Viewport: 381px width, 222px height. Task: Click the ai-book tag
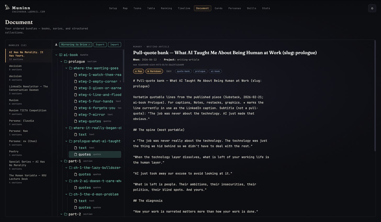click(x=215, y=71)
